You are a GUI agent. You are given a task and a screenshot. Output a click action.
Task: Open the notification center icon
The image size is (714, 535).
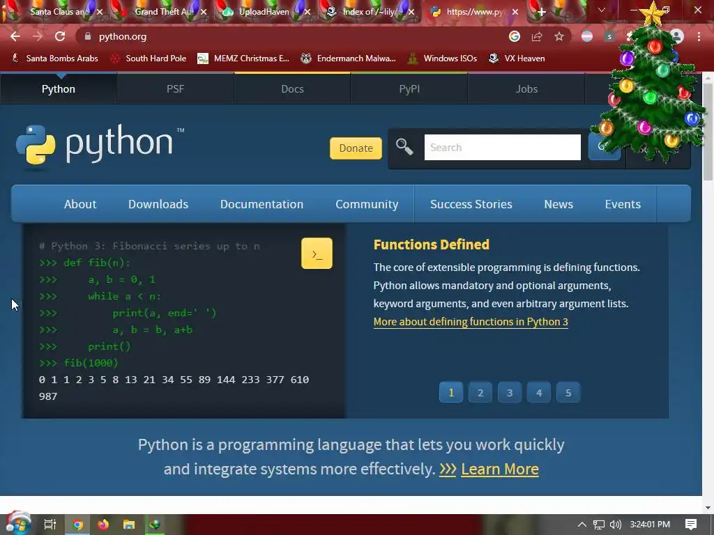click(x=691, y=525)
